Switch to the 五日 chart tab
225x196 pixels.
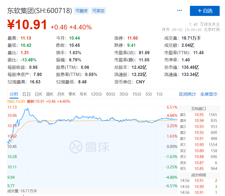(x=26, y=94)
